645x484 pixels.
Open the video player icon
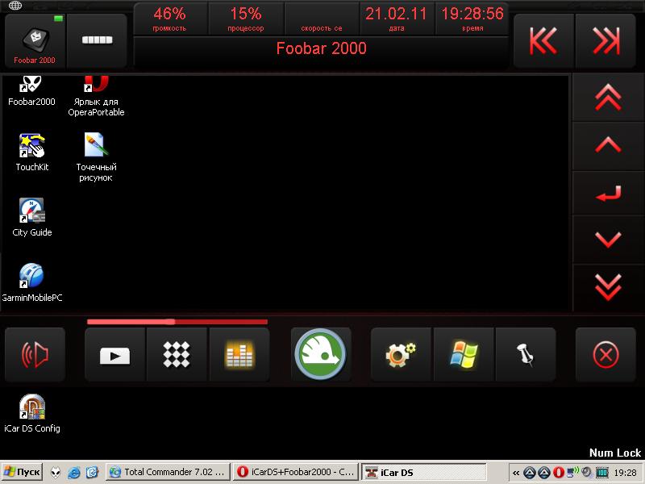click(x=115, y=355)
